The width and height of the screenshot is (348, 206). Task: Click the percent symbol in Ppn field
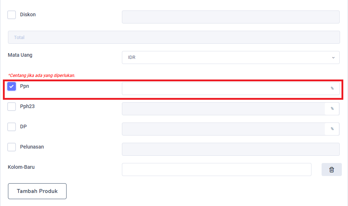tap(332, 89)
